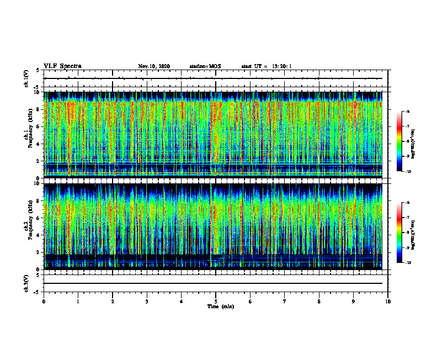
Task: Click the "-10" label on ch.2 colorbar
Action: pos(408,263)
